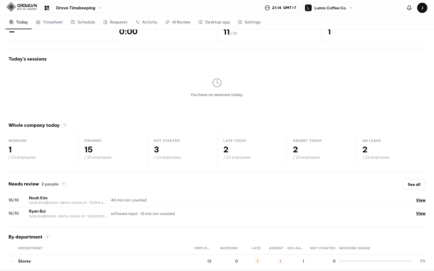Image resolution: width=434 pixels, height=271 pixels.
Task: Go to the Schedule tab
Action: [x=83, y=22]
